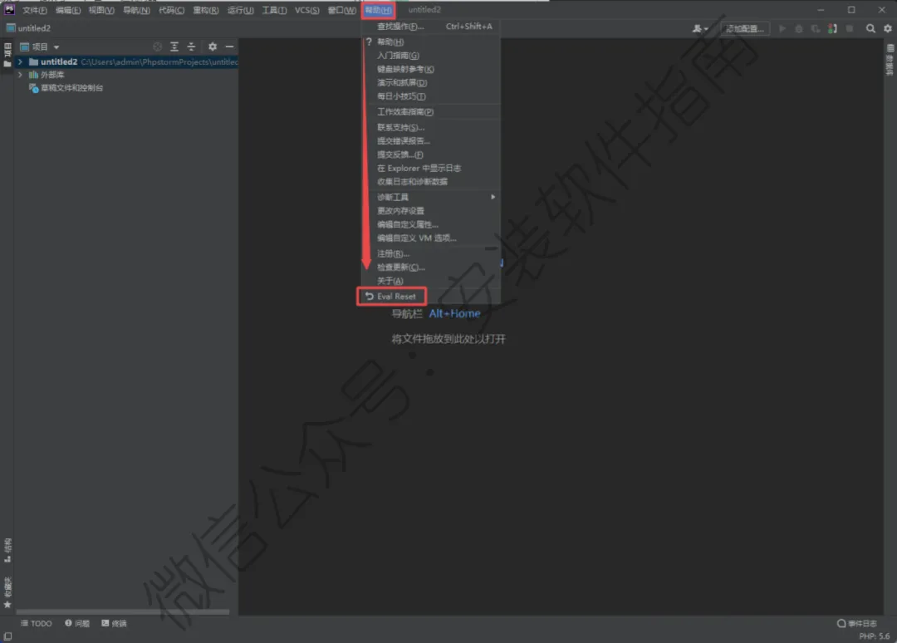
Task: Open the TODO tool window tab
Action: point(36,623)
